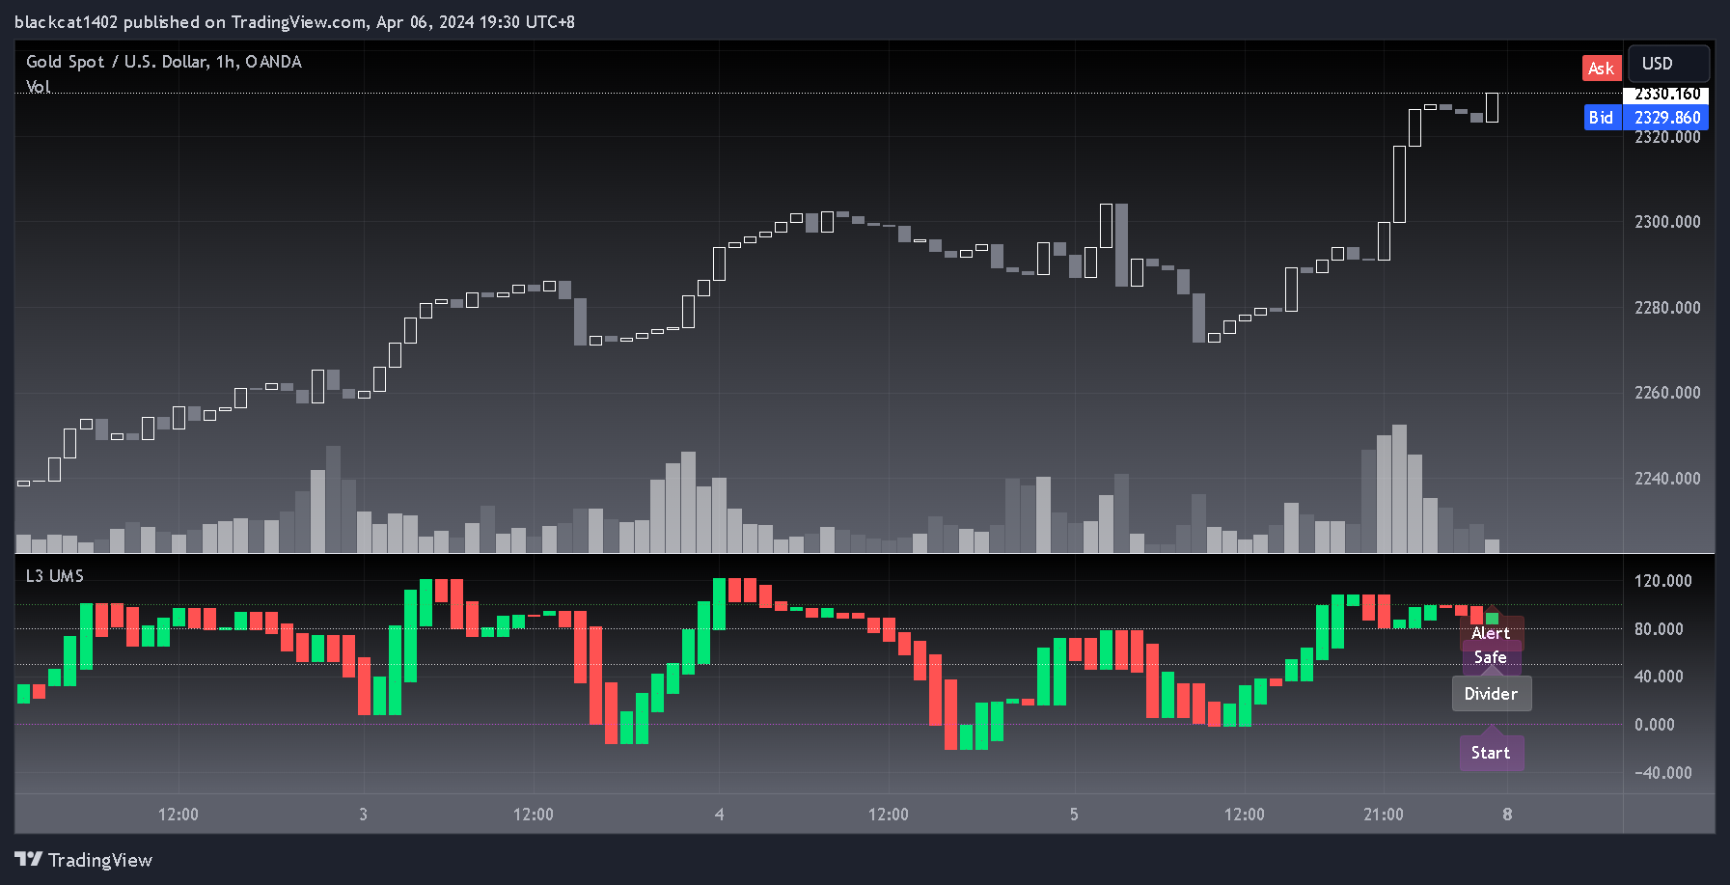Click the 120.000 indicator axis label
1730x885 pixels.
1663,581
